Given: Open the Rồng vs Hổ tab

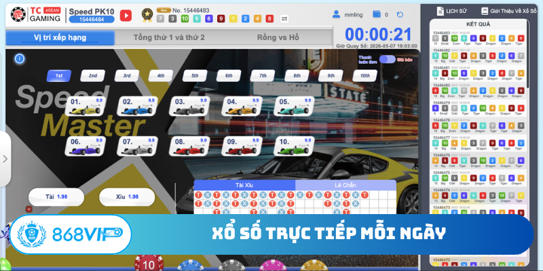Looking at the screenshot, I should click(x=278, y=38).
